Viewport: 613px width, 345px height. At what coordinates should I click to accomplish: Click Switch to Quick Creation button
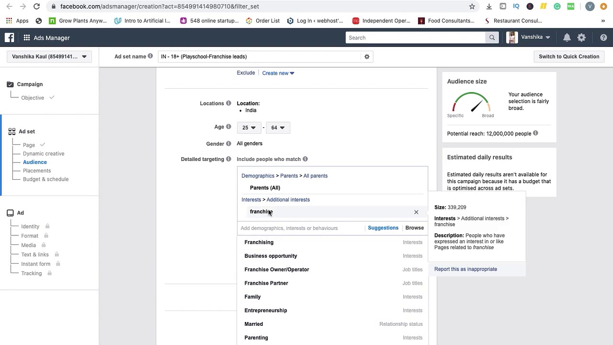click(x=569, y=57)
